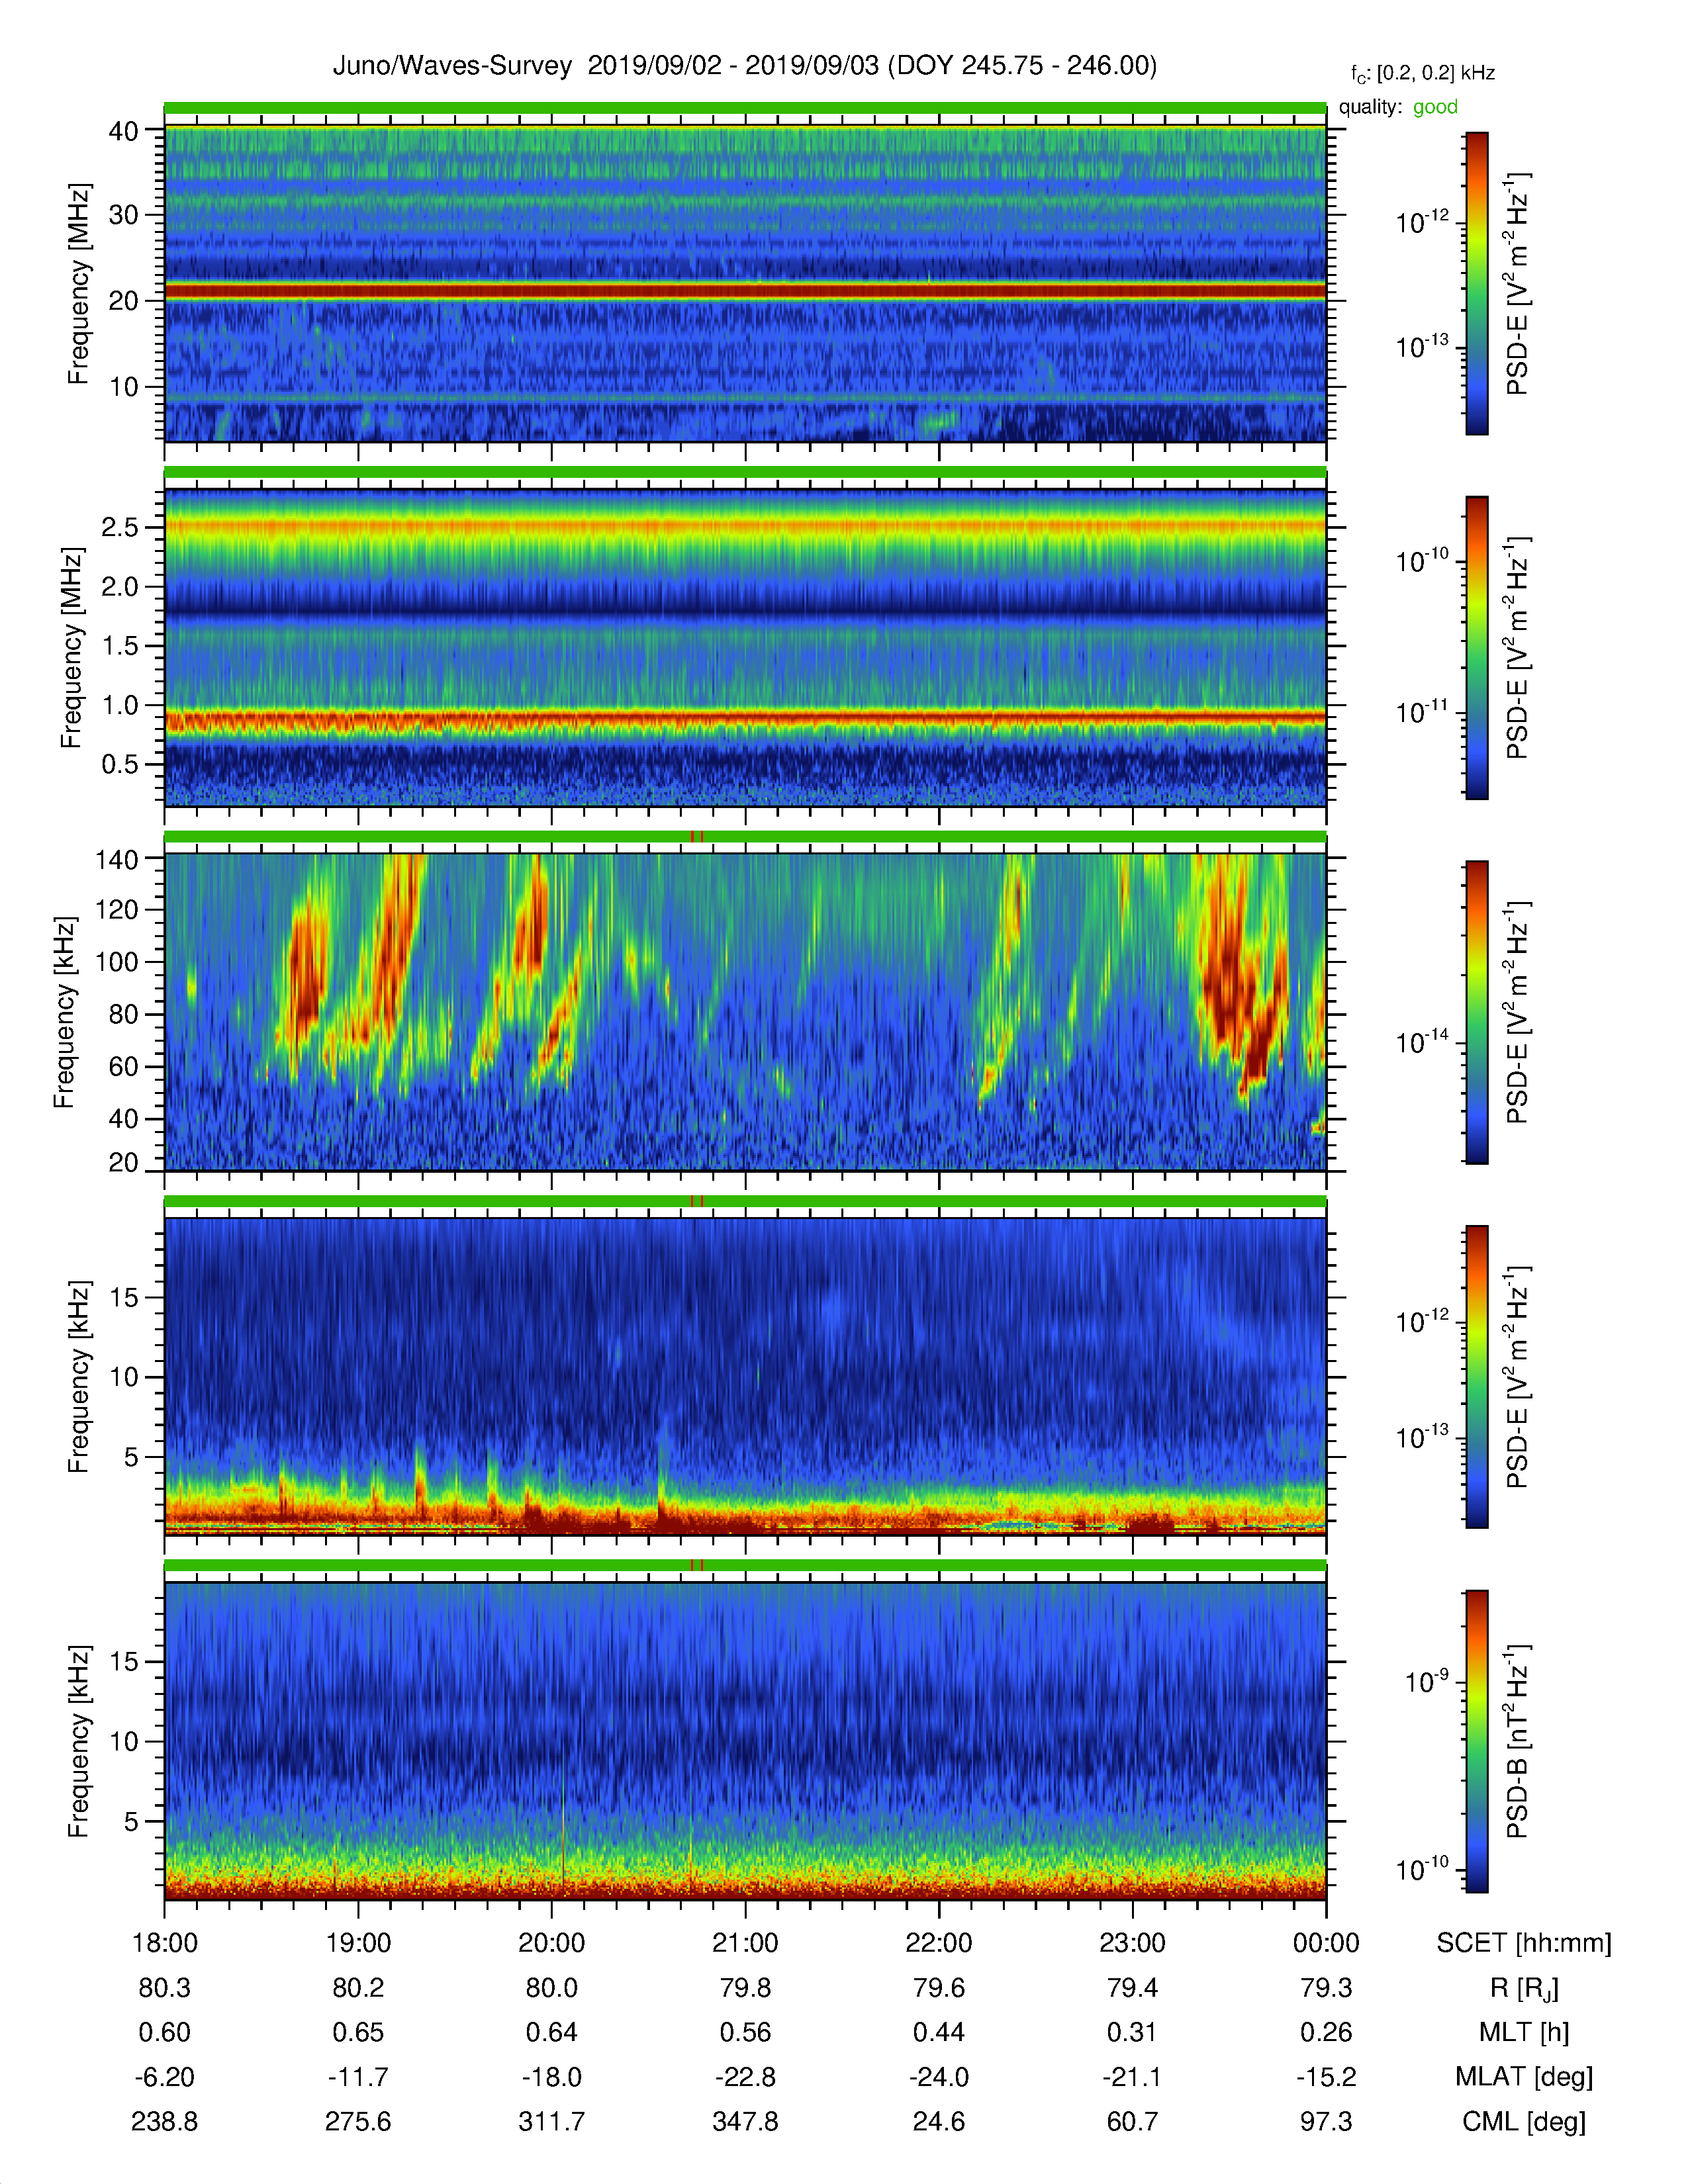Click the green 'good' quality label
The image size is (1688, 2184).
1434,107
